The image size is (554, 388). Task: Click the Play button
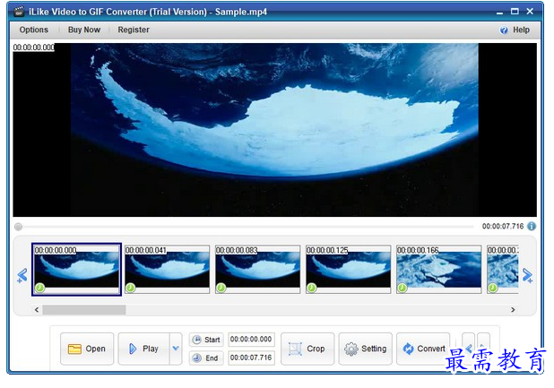point(143,349)
